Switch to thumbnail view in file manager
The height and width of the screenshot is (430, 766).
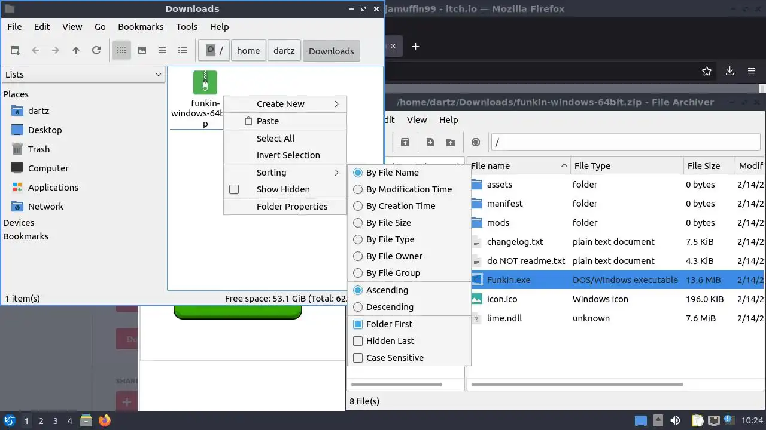pyautogui.click(x=142, y=51)
